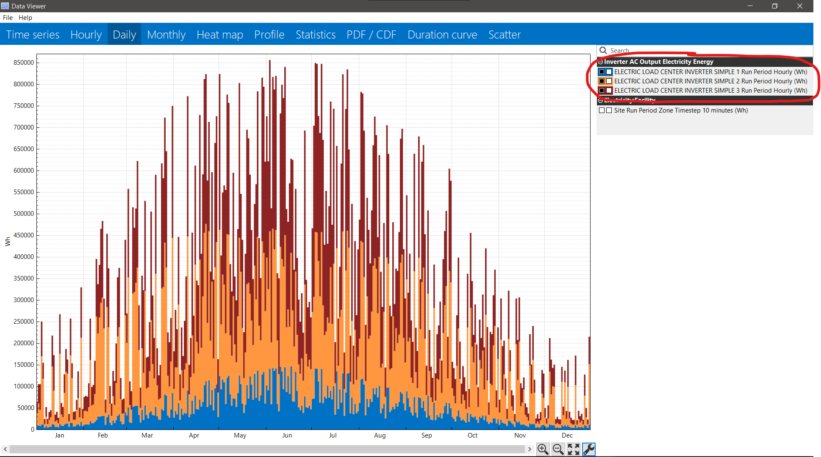Fit chart to full extent icon
Screen dimensions: 821x457
[x=573, y=449]
